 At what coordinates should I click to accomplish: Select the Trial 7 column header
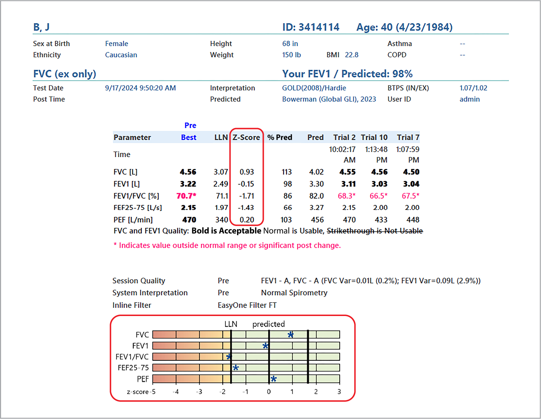(x=408, y=137)
